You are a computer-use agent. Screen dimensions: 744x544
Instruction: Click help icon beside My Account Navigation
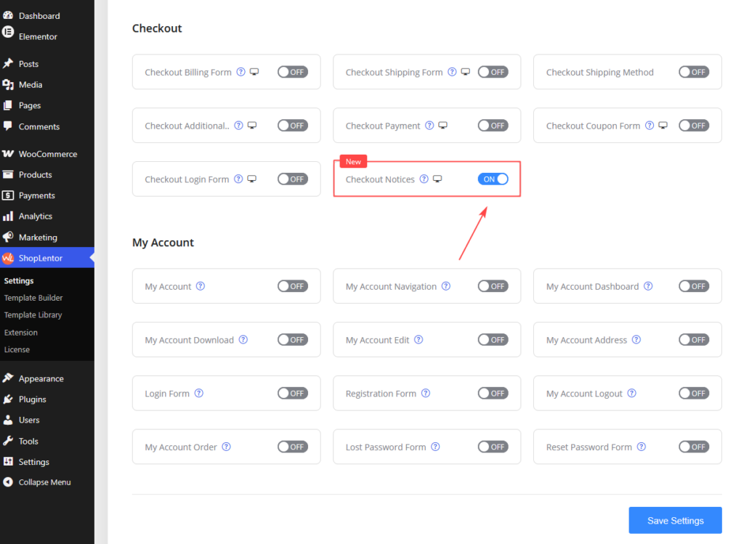click(446, 286)
